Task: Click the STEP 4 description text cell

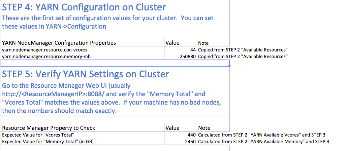Action: [108, 22]
